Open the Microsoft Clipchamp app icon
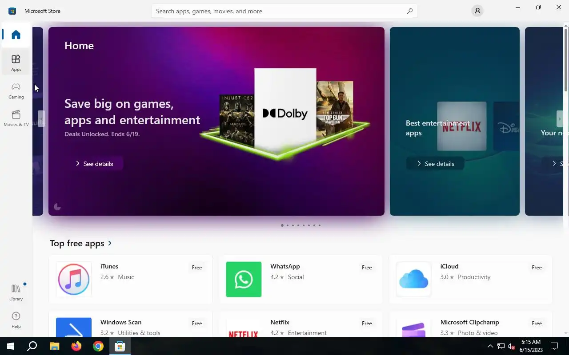This screenshot has height=355, width=569. click(x=414, y=327)
